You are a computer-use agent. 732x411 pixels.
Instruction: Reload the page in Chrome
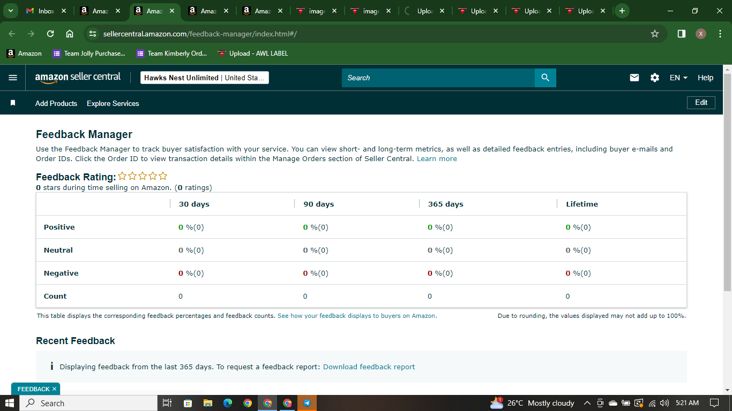point(50,34)
